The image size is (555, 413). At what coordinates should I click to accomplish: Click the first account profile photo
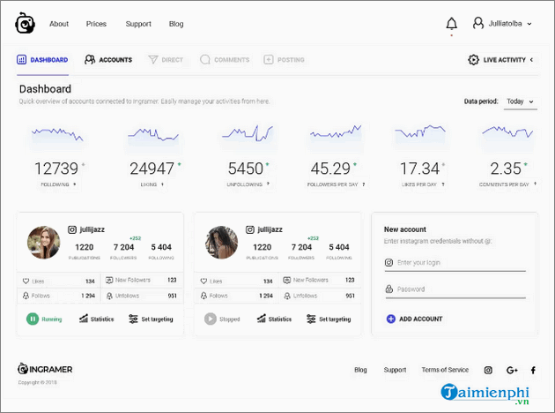pyautogui.click(x=43, y=243)
